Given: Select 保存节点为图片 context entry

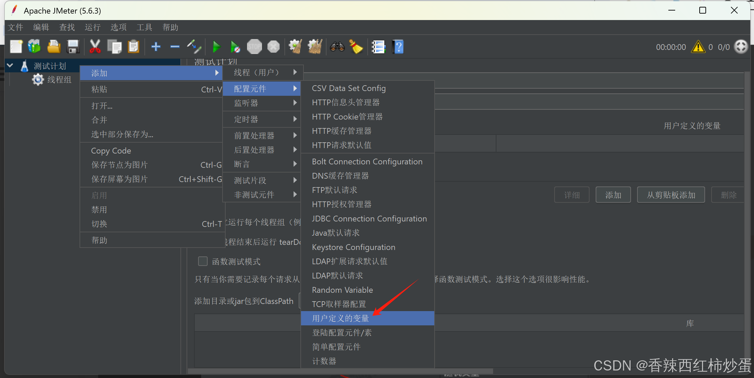Looking at the screenshot, I should (x=151, y=165).
